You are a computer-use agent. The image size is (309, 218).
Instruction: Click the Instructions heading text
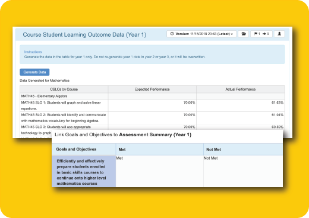(33, 52)
